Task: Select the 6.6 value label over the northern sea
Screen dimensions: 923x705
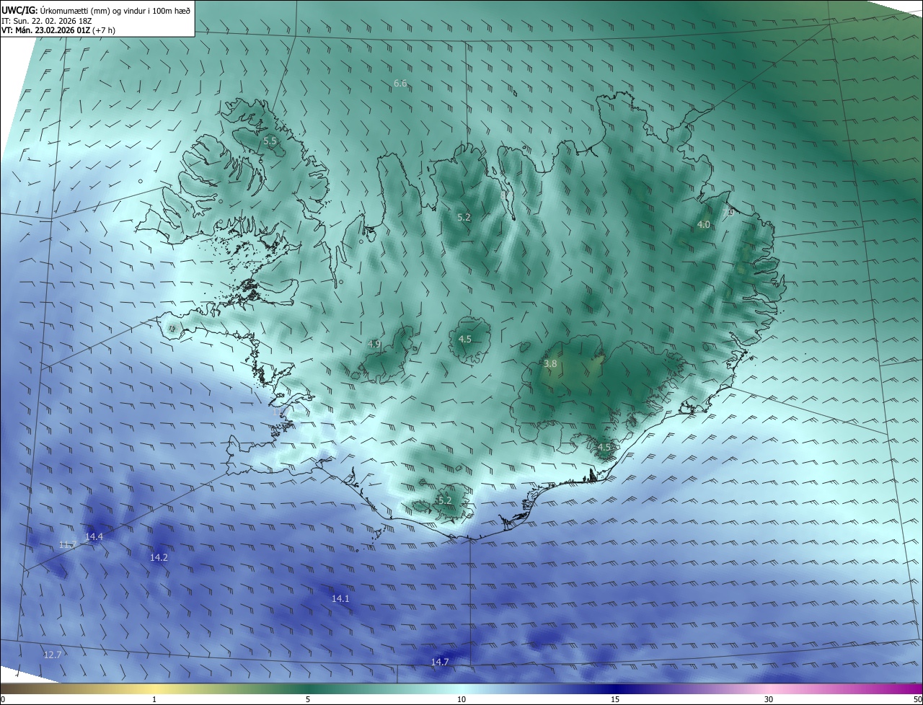Action: click(400, 84)
